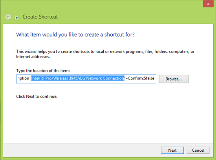Click the 'Internet addresses.' text line
The image size is (216, 160).
click(x=33, y=57)
